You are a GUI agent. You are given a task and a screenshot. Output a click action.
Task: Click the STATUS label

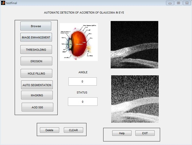(82, 92)
